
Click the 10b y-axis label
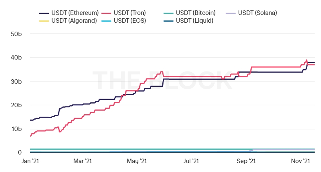[16, 129]
